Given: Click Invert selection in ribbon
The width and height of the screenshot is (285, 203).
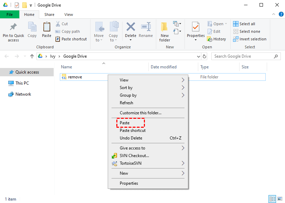Looking at the screenshot, I should coord(250,39).
